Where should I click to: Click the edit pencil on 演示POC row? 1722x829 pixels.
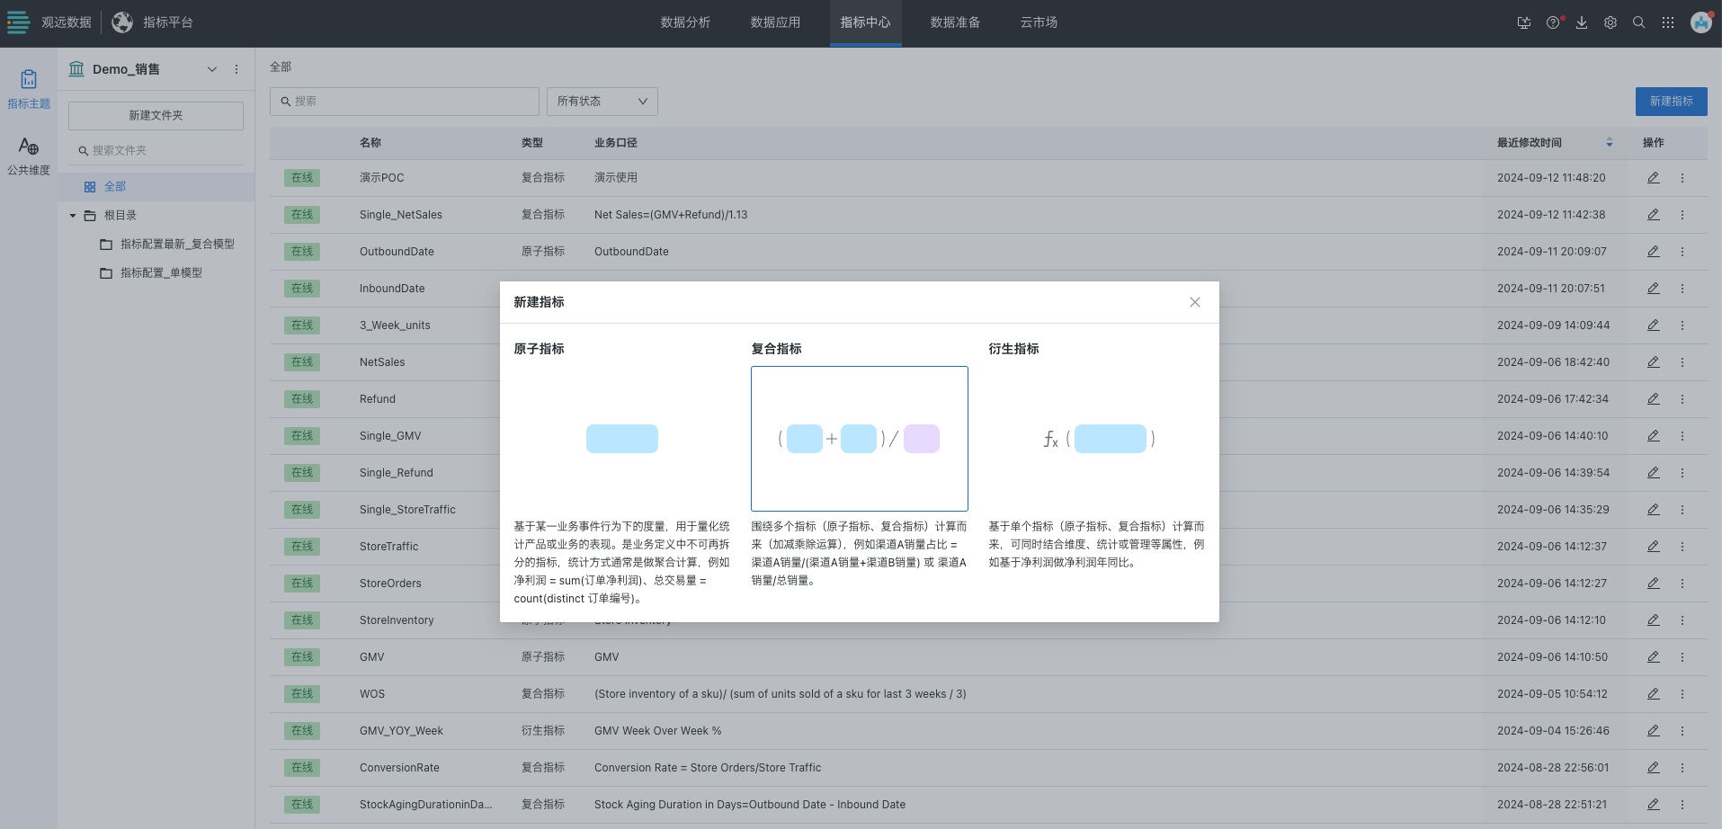[1653, 177]
